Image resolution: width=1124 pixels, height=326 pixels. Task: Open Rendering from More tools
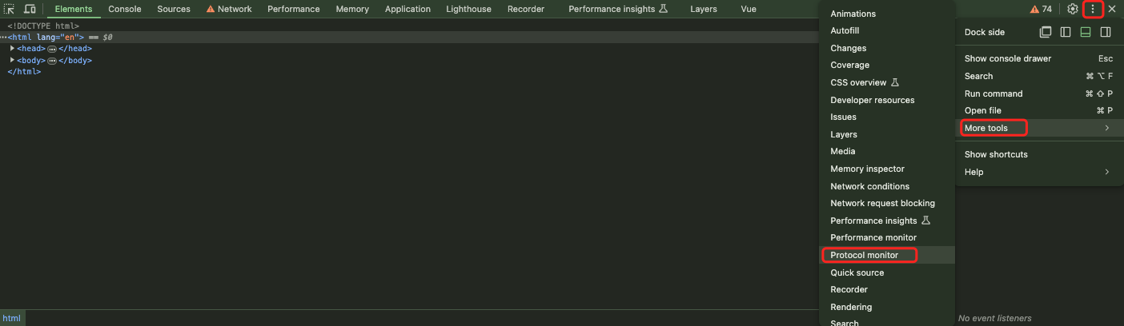tap(887, 307)
